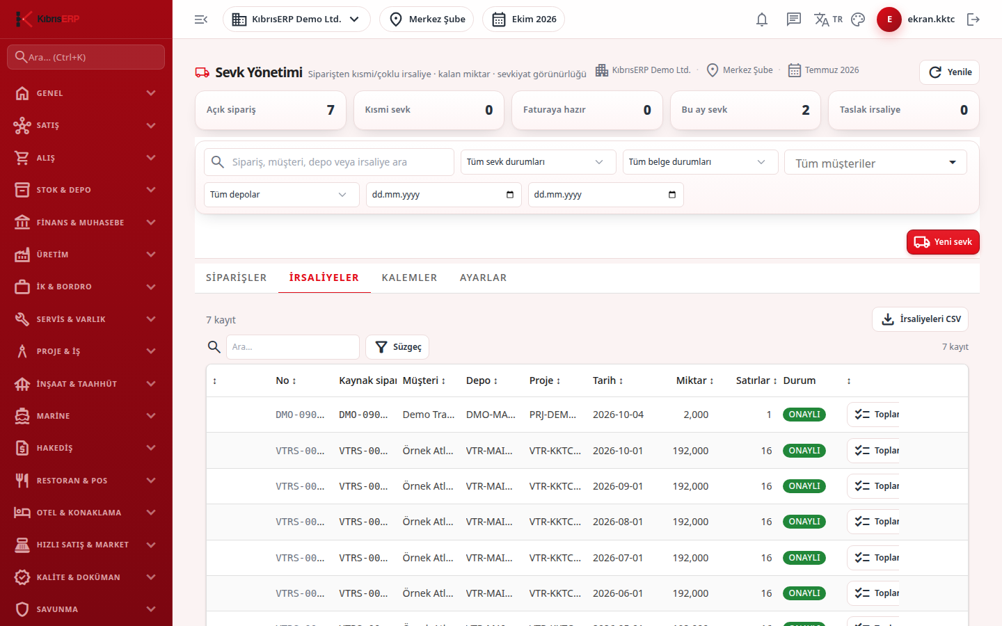
Task: Open the Tüm belge durumları dropdown
Action: pyautogui.click(x=700, y=162)
